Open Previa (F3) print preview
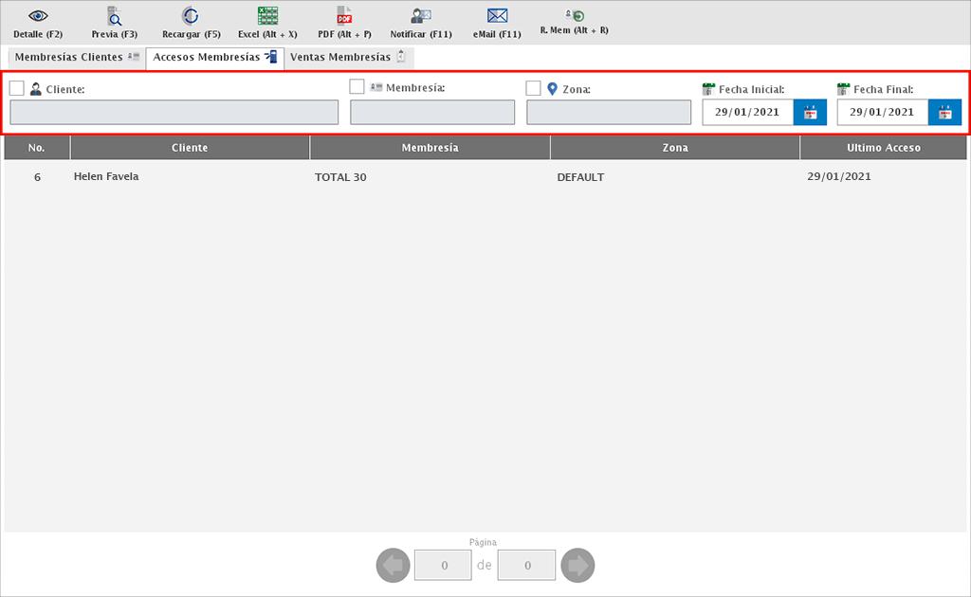971x597 pixels. pyautogui.click(x=114, y=16)
